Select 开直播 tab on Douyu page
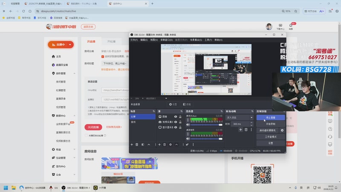Screen dimensions: 341x192 91,41
